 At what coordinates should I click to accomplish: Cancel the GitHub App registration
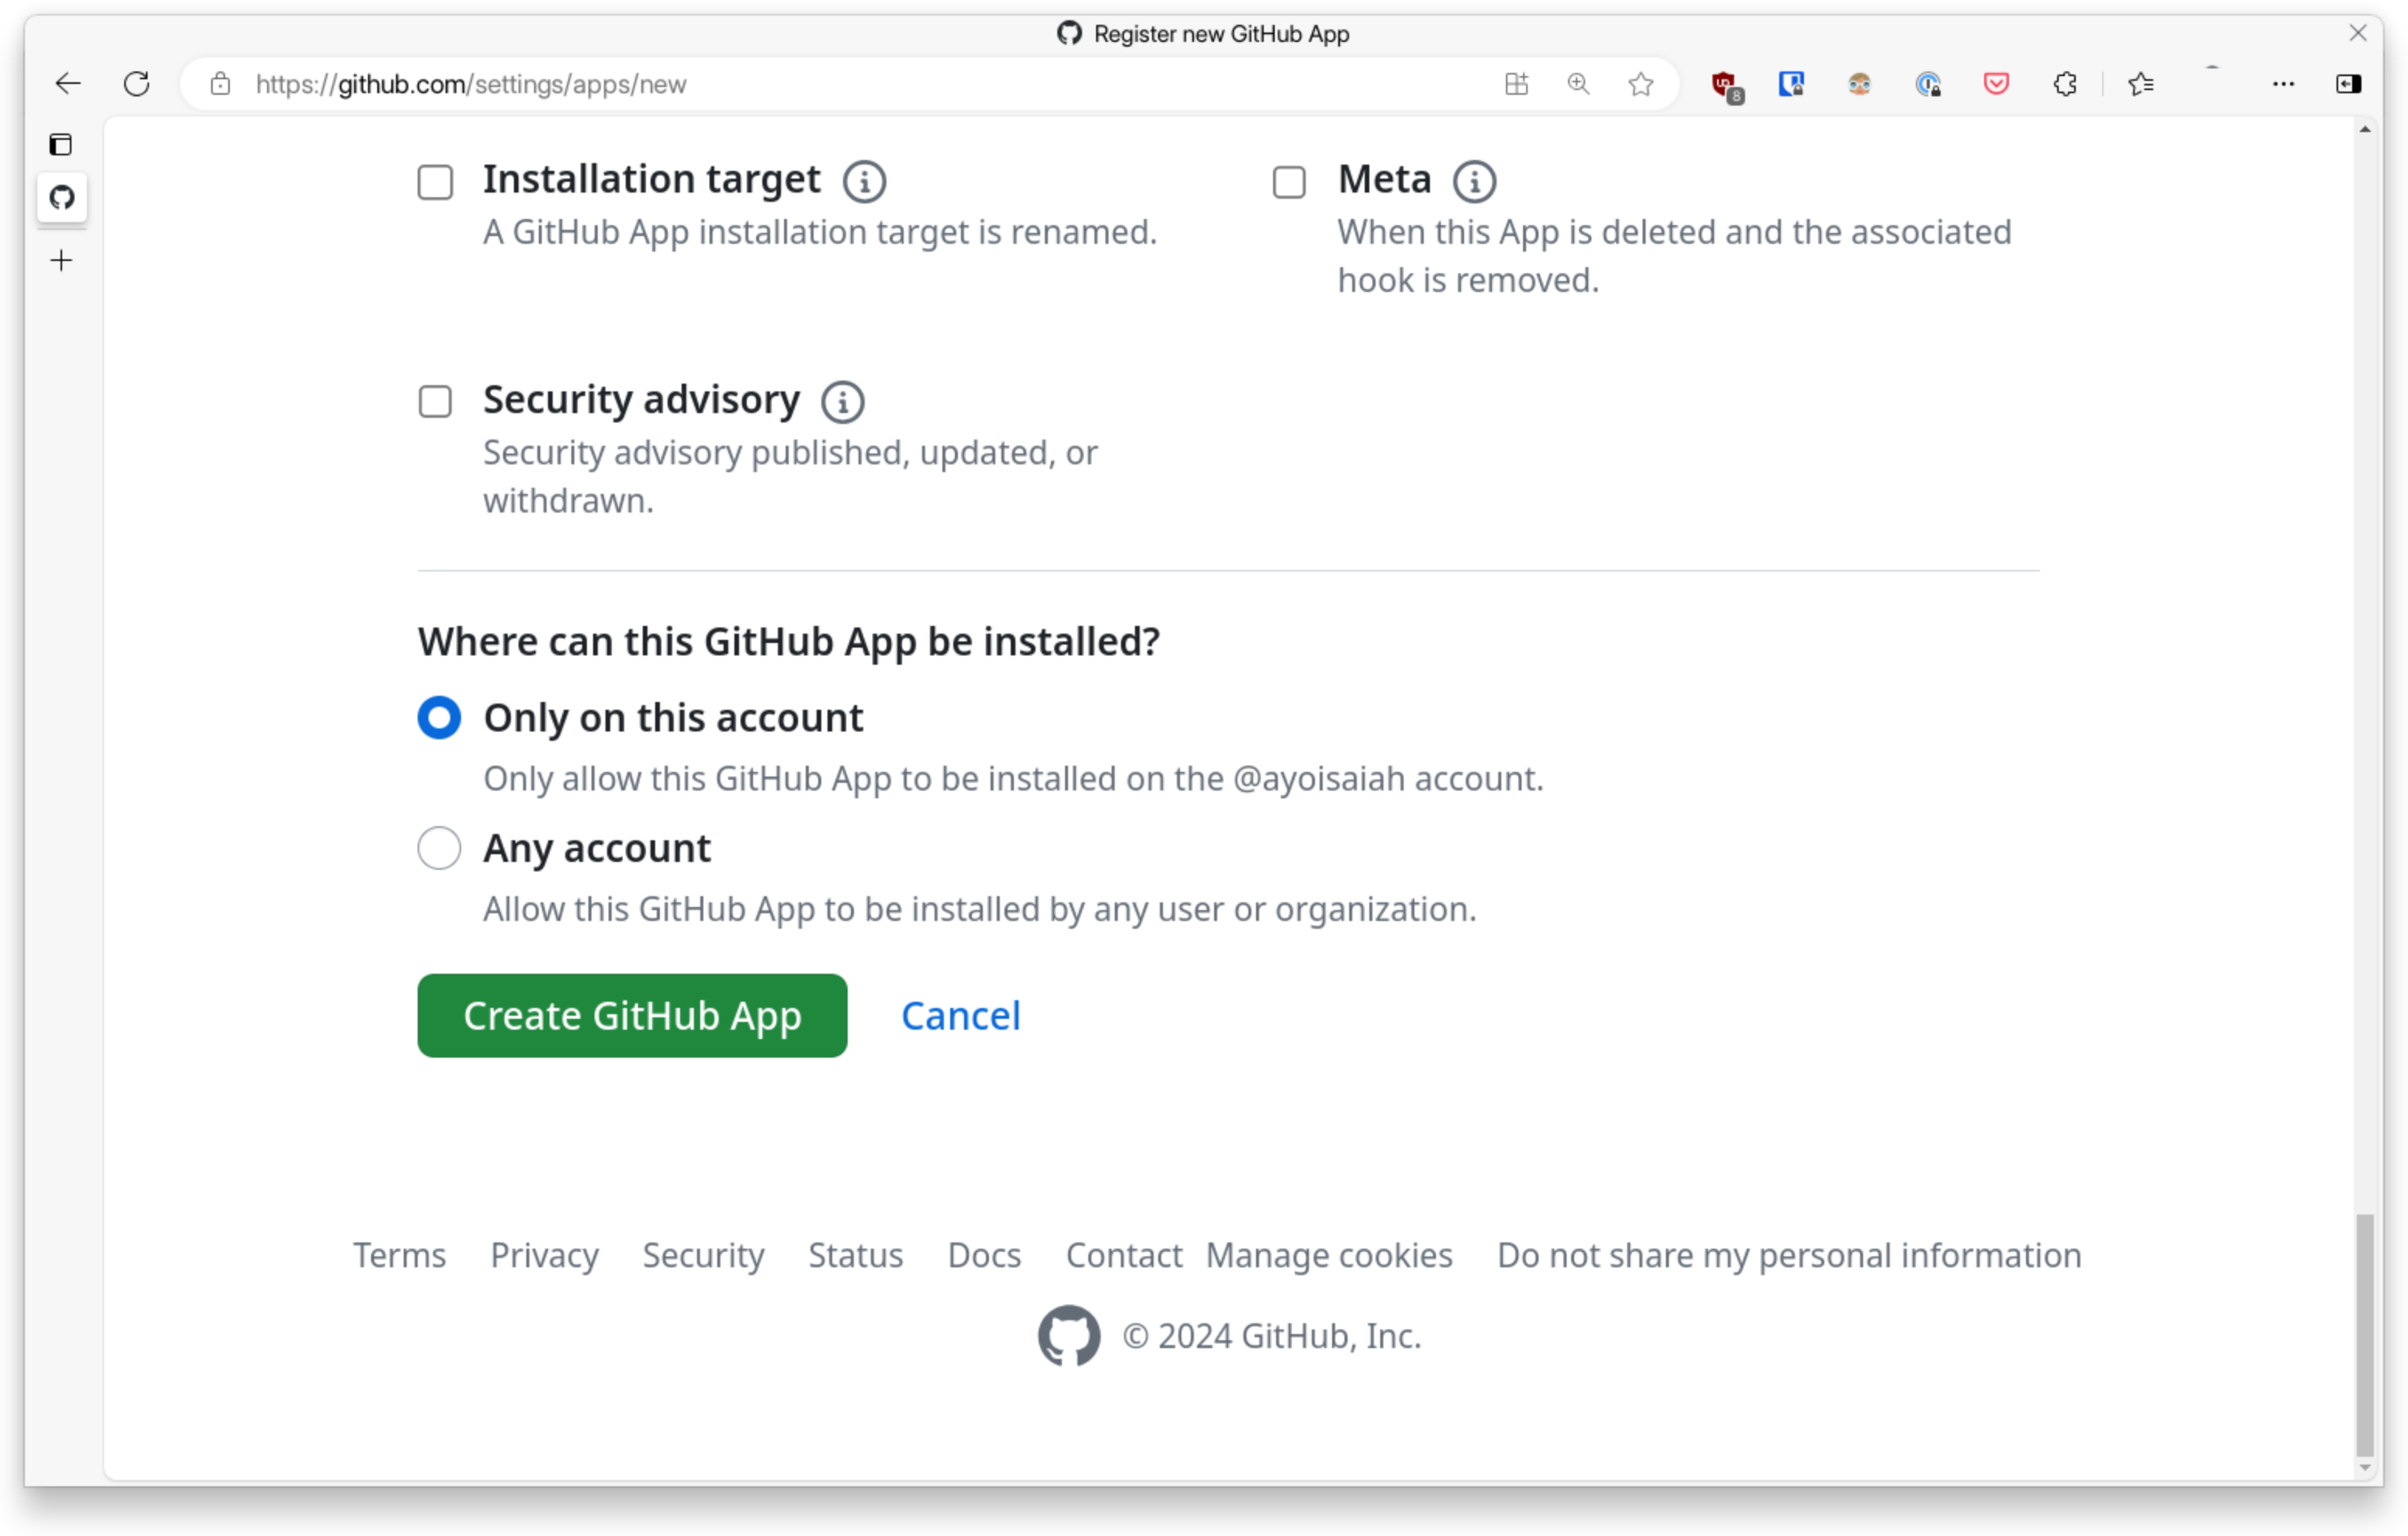960,1015
